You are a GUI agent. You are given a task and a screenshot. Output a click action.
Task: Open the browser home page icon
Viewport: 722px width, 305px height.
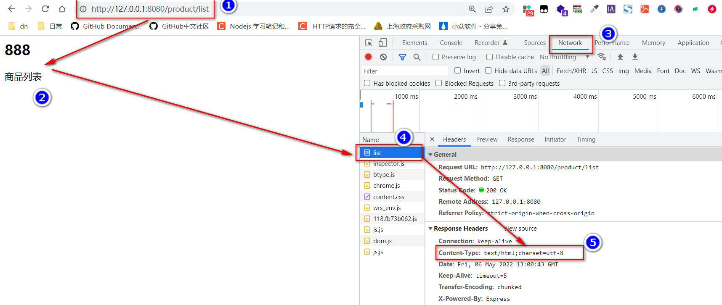click(x=62, y=9)
